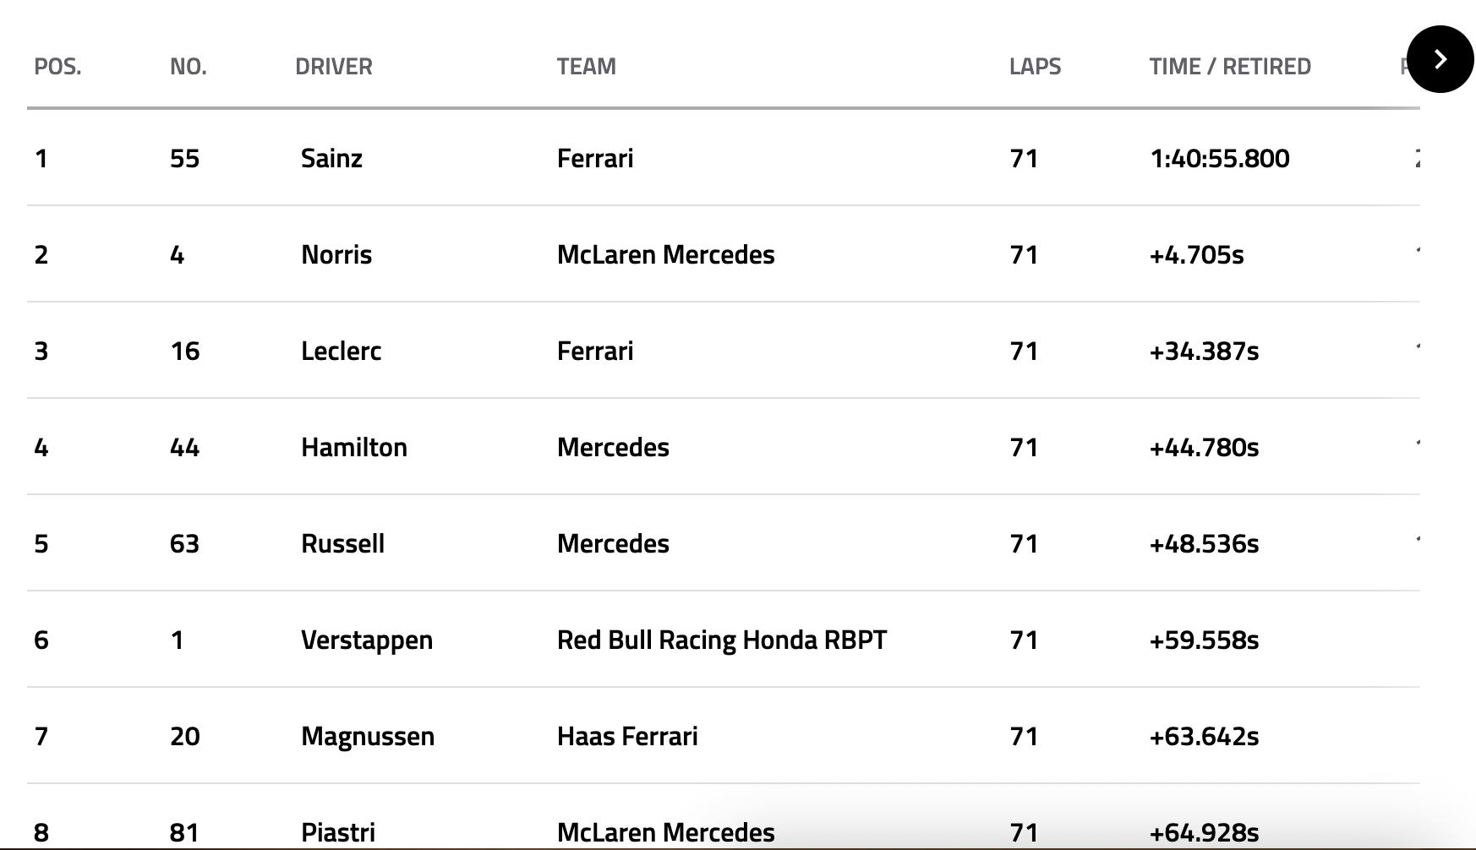Click the Haas Ferrari team name
This screenshot has width=1476, height=850.
[627, 737]
